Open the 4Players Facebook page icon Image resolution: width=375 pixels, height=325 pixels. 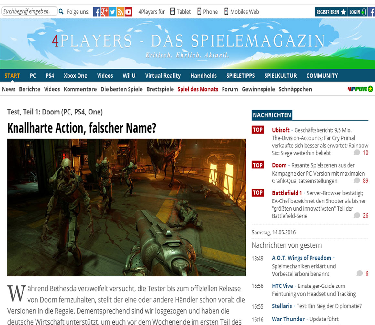coord(97,12)
